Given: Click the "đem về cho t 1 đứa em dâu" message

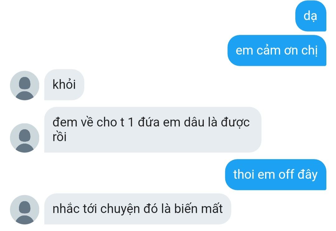Looking at the screenshot, I should coord(152,130).
